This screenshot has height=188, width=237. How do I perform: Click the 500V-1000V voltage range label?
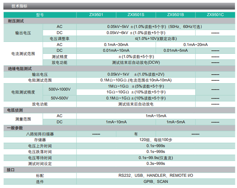(60, 89)
